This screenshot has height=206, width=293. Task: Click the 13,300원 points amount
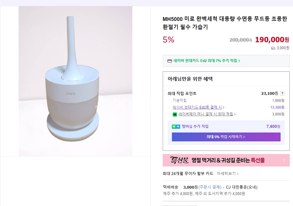[x=277, y=107]
